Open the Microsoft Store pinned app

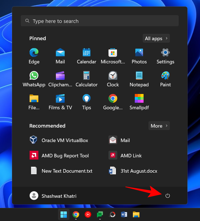coord(113,56)
